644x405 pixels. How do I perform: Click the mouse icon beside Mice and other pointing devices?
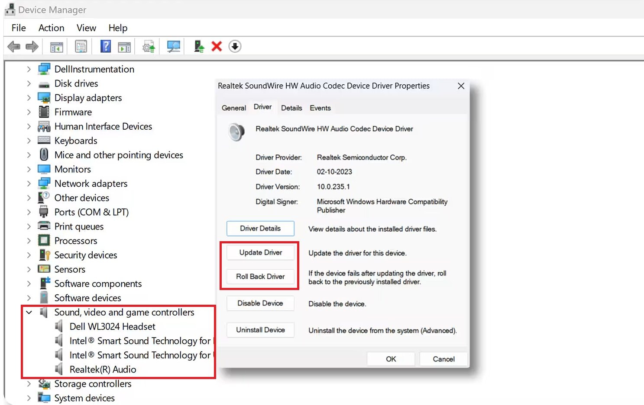[x=44, y=155]
